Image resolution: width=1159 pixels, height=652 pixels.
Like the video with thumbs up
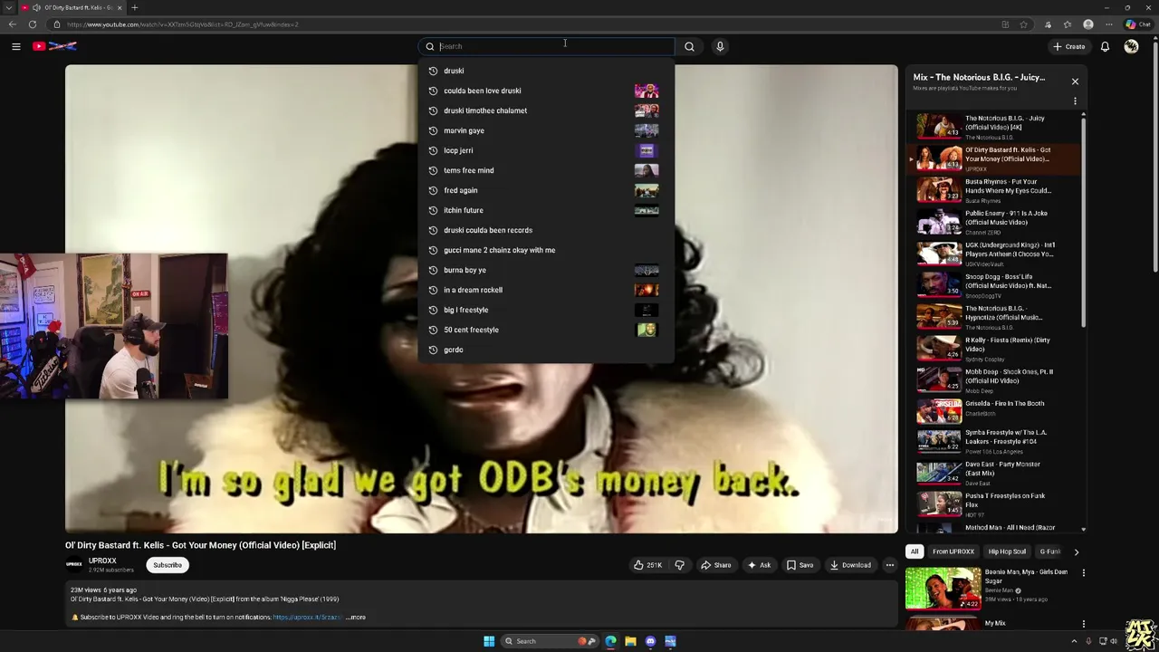coord(647,565)
